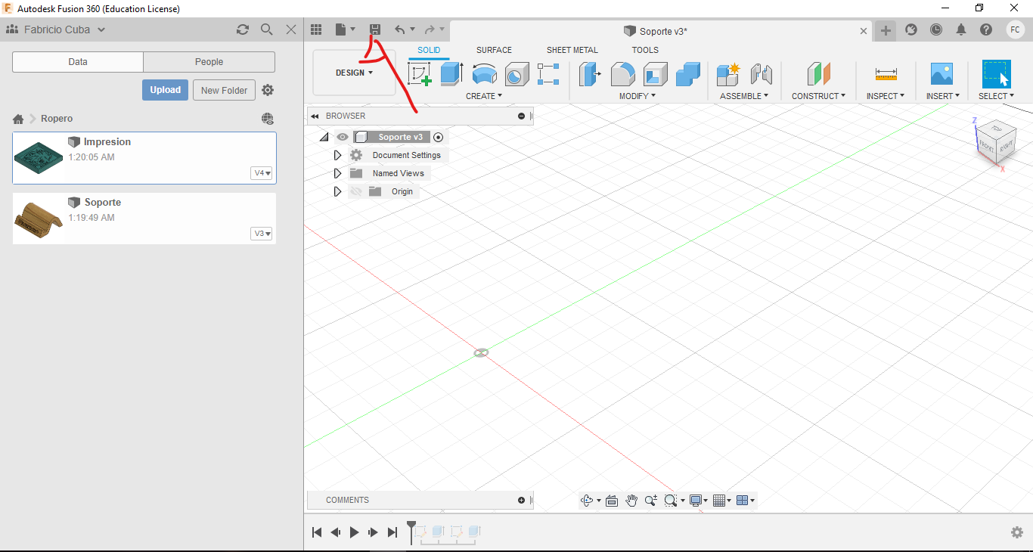Click the Upload button

pyautogui.click(x=165, y=90)
